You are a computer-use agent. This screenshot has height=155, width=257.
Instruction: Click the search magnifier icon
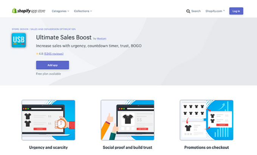pyautogui.click(x=188, y=11)
